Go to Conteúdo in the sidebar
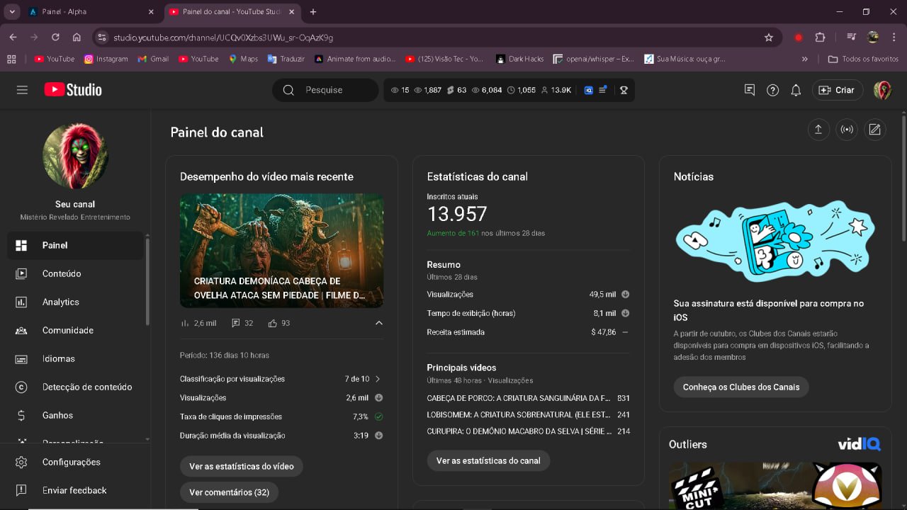The image size is (907, 510). coord(62,273)
